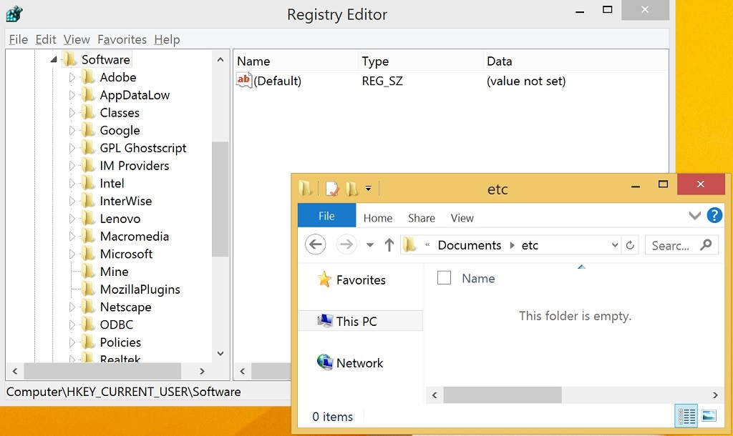
Task: Click the Explorer help question mark icon
Action: pyautogui.click(x=714, y=215)
